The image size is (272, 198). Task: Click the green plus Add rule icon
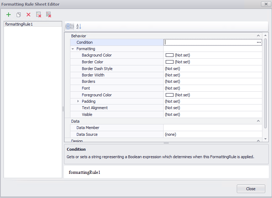9,15
